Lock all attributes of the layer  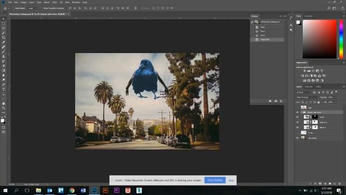coord(318,102)
